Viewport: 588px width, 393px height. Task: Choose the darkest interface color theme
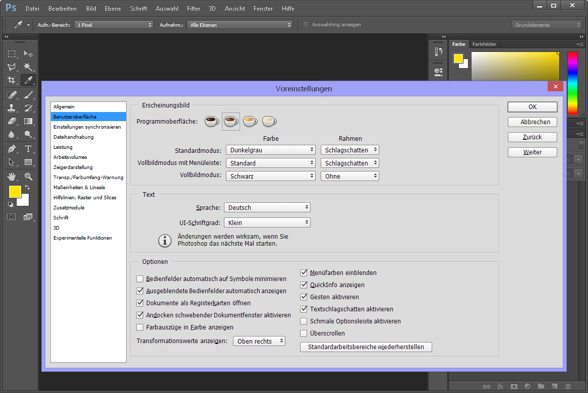pos(211,121)
